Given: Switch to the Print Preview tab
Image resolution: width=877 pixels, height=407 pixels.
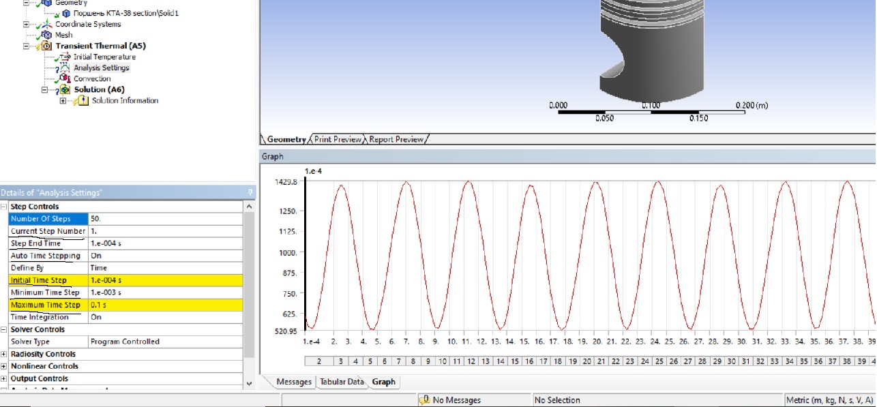Looking at the screenshot, I should [338, 139].
